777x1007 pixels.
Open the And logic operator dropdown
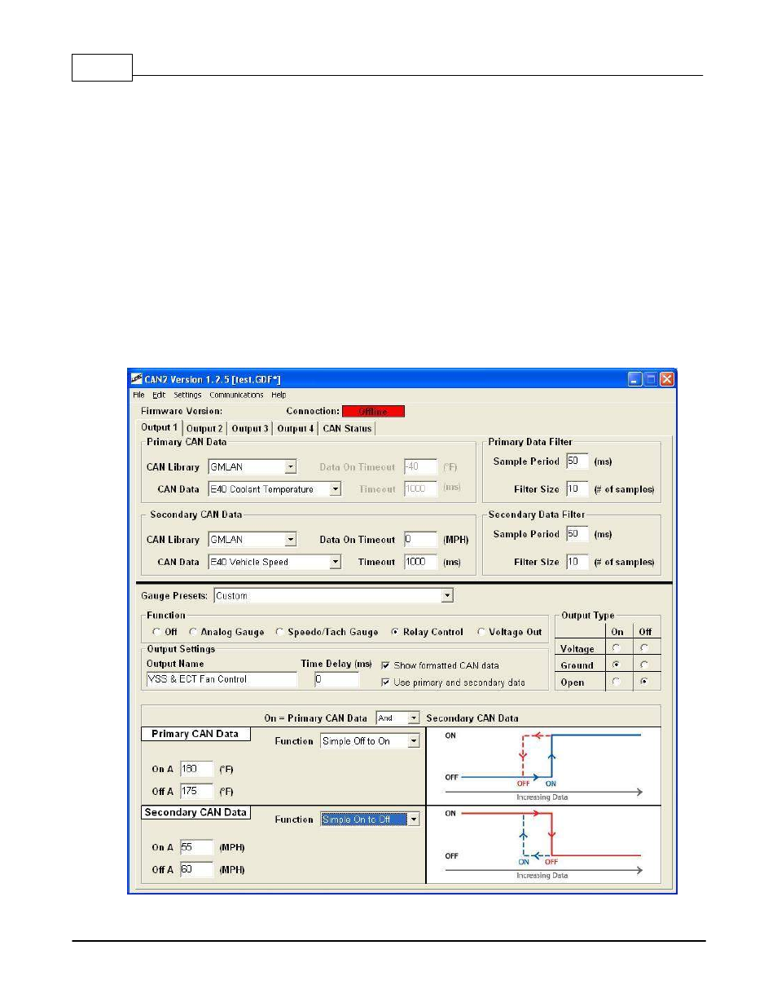pyautogui.click(x=414, y=718)
